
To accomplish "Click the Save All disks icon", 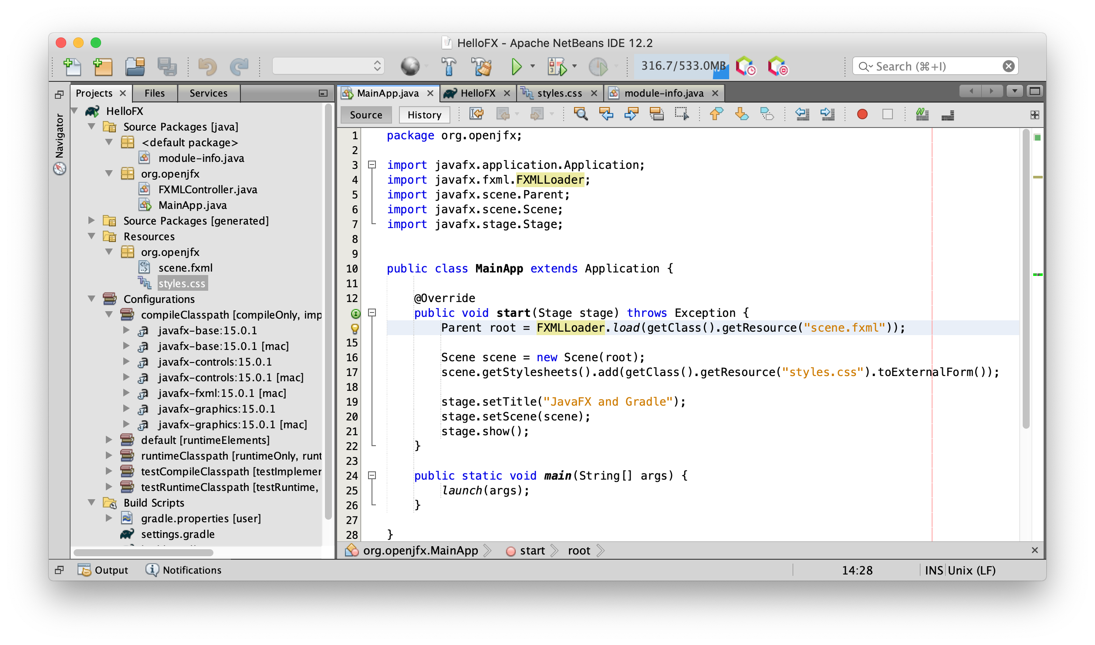I will pyautogui.click(x=167, y=67).
